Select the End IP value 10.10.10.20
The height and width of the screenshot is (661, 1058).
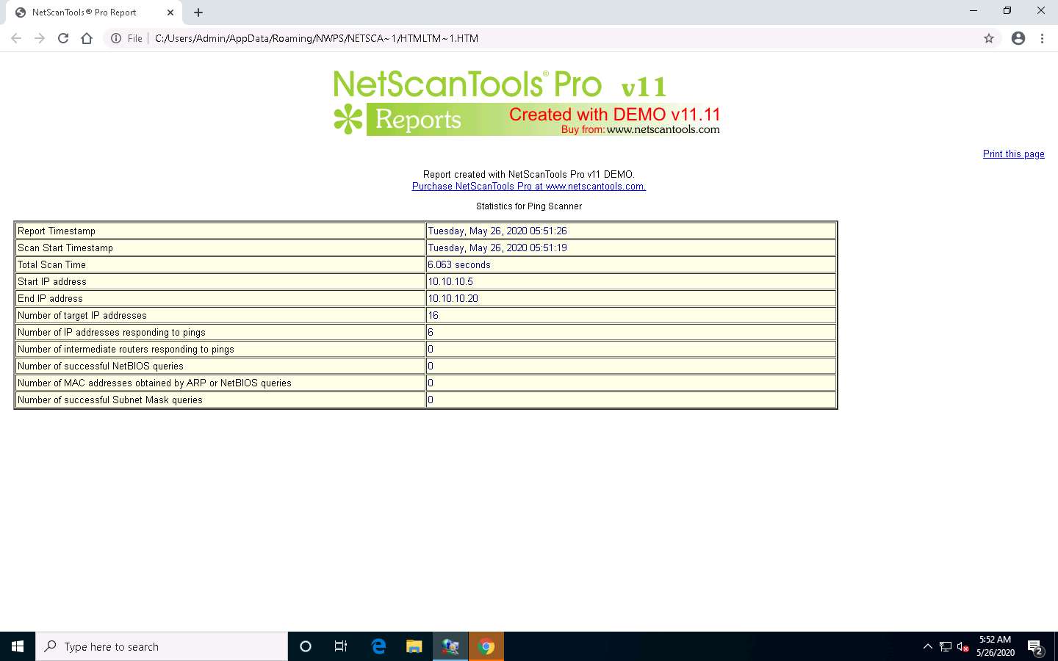pyautogui.click(x=453, y=298)
